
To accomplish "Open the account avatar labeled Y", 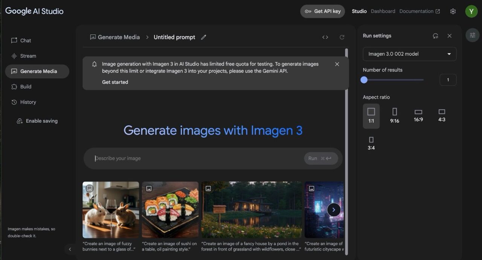I will (471, 11).
